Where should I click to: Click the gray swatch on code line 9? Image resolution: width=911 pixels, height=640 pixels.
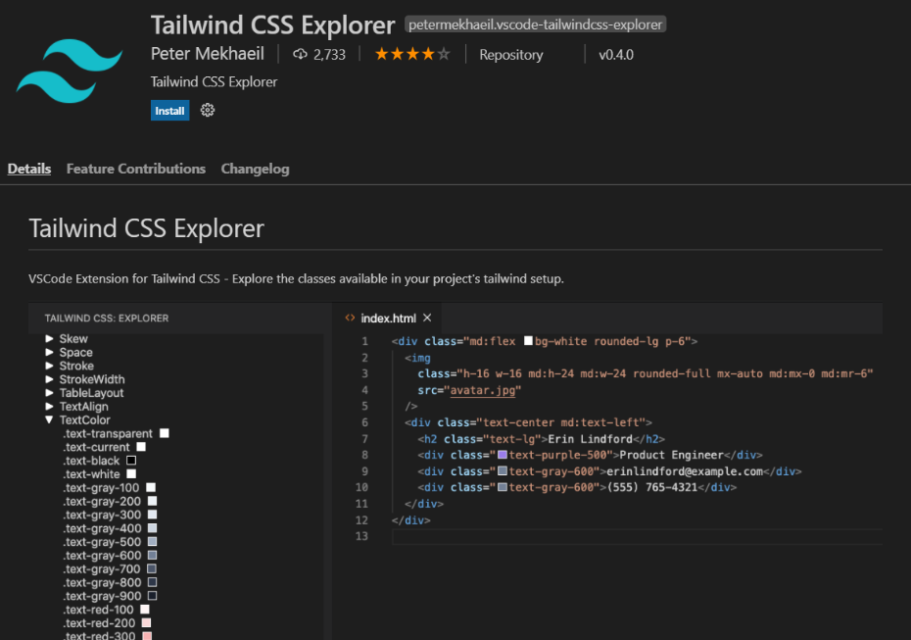[503, 470]
